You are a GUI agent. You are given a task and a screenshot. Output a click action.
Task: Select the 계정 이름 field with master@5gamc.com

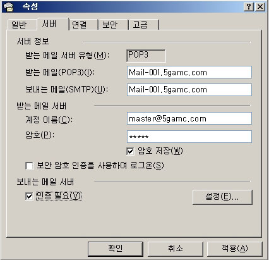189,118
